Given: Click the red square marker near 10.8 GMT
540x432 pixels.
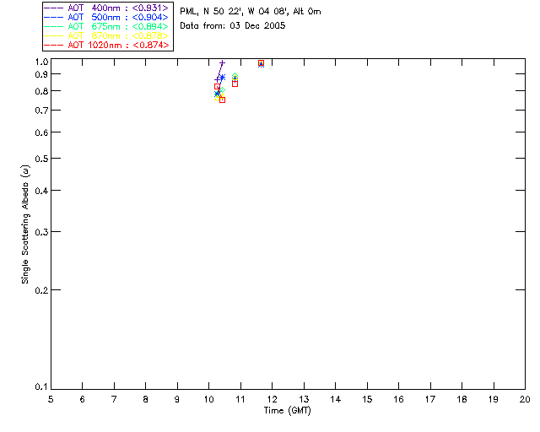Looking at the screenshot, I should pos(235,84).
